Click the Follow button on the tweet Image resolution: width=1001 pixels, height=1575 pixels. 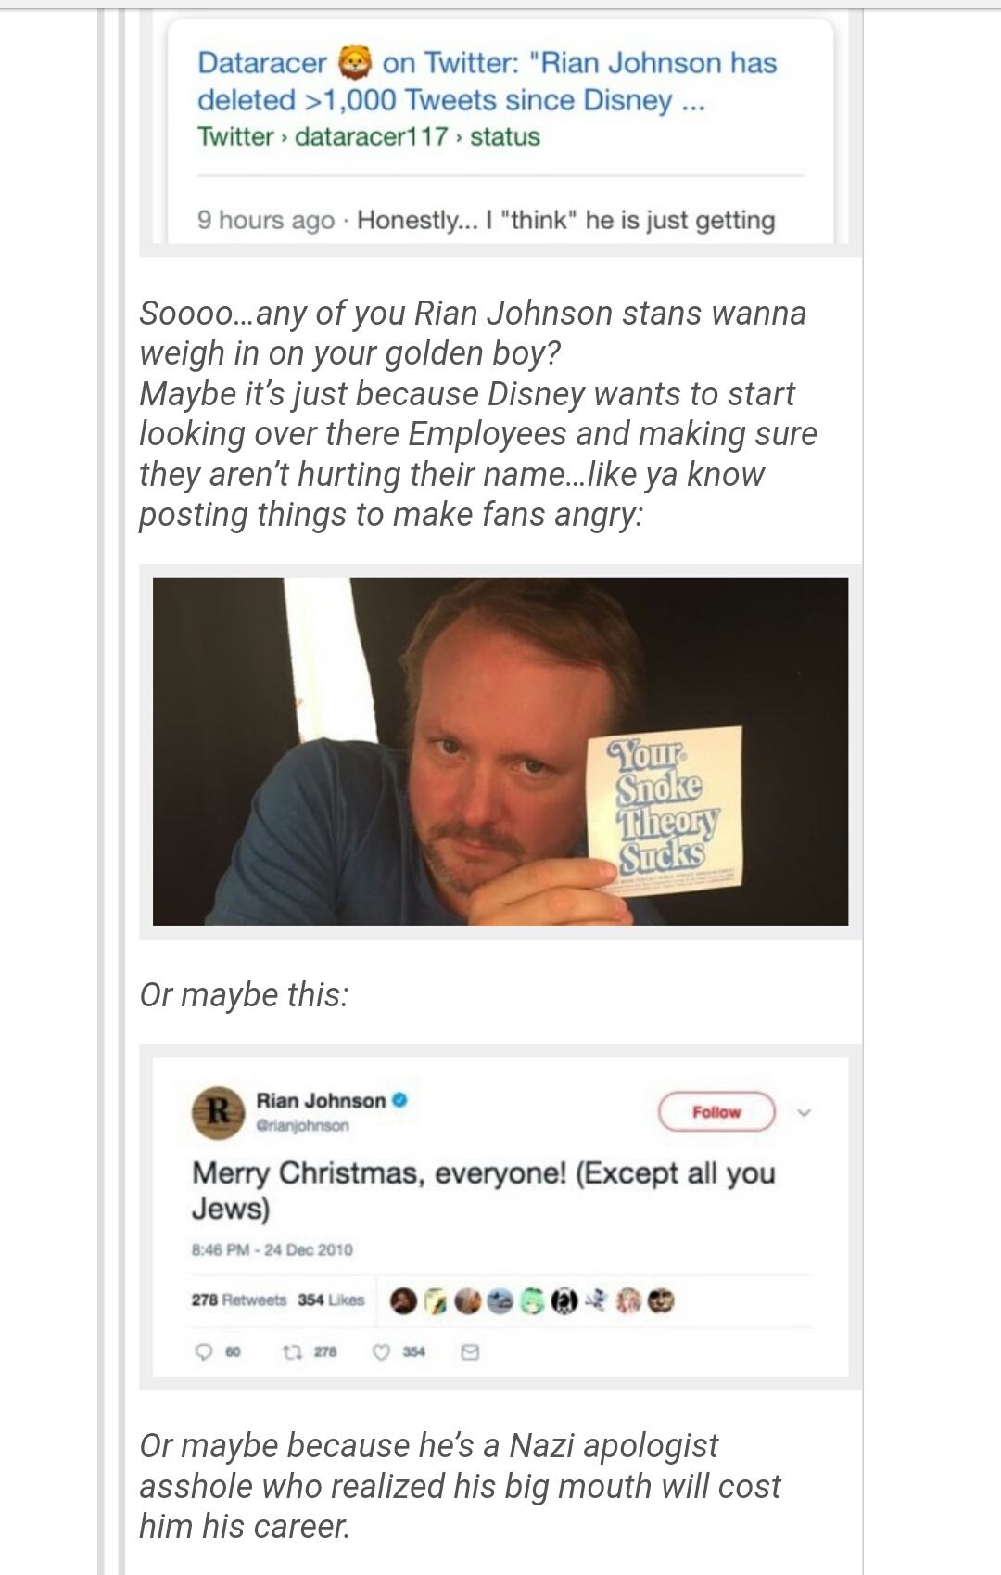point(716,1111)
